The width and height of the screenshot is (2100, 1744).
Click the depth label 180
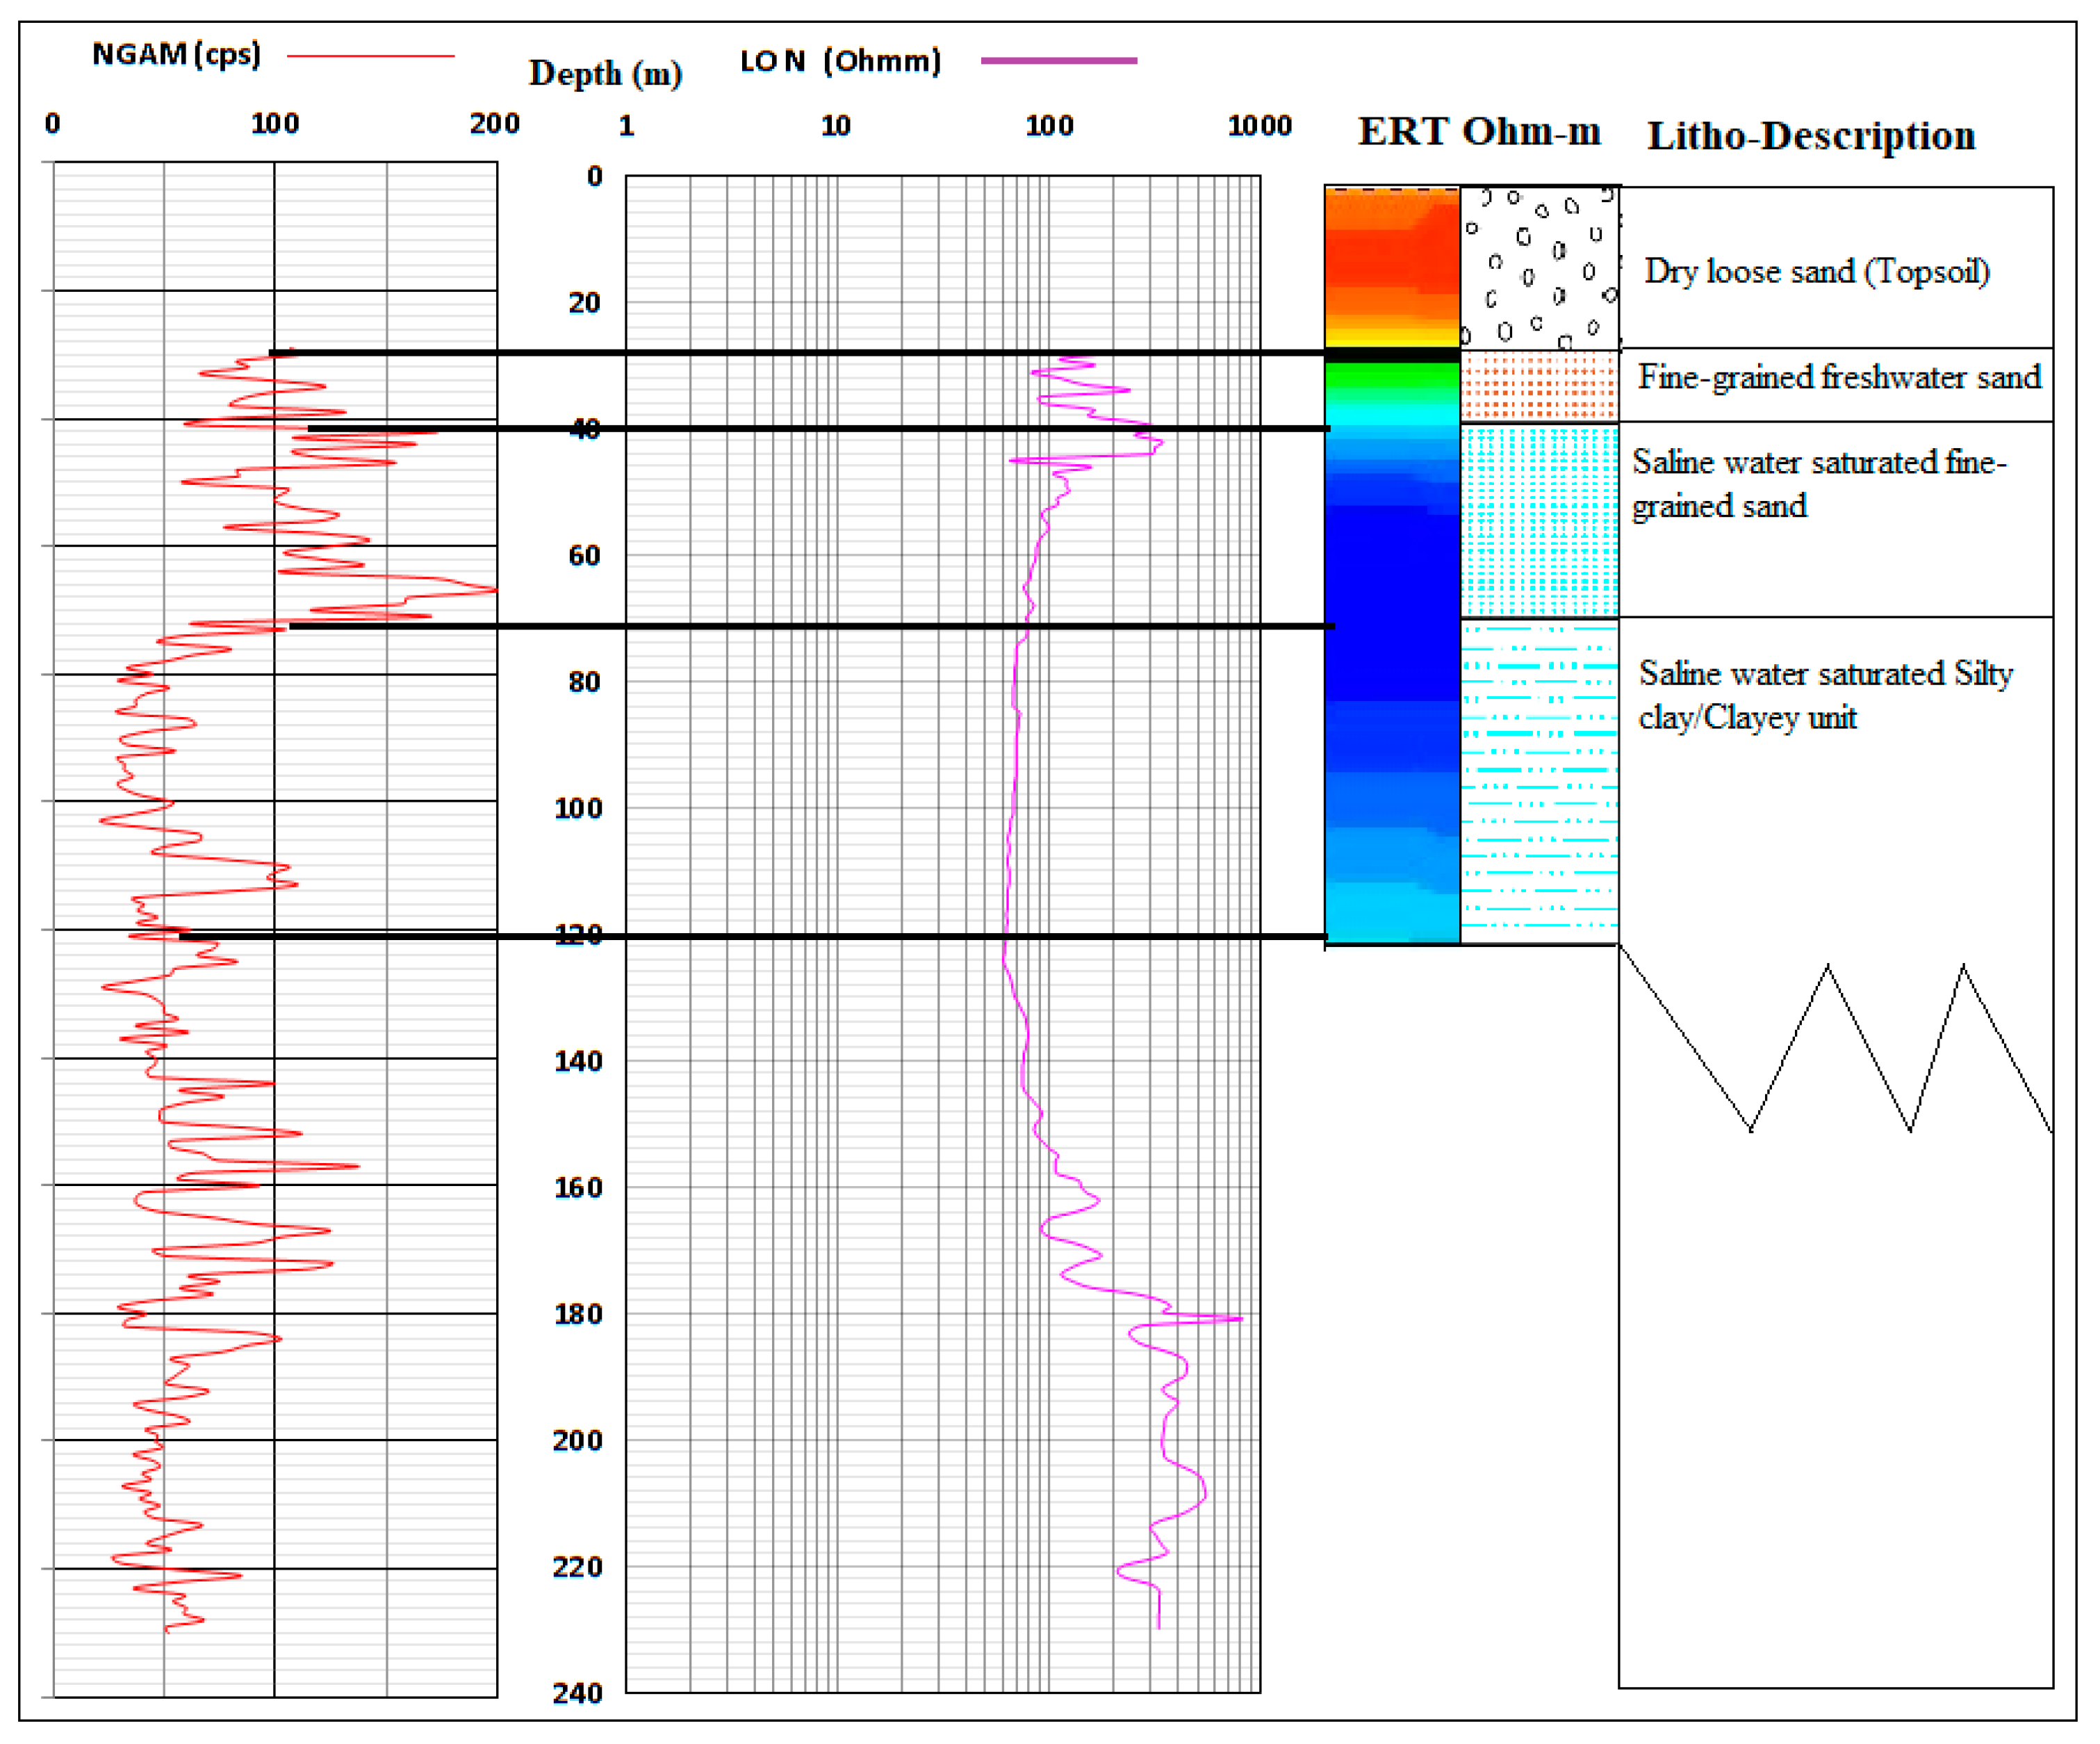pyautogui.click(x=579, y=1314)
